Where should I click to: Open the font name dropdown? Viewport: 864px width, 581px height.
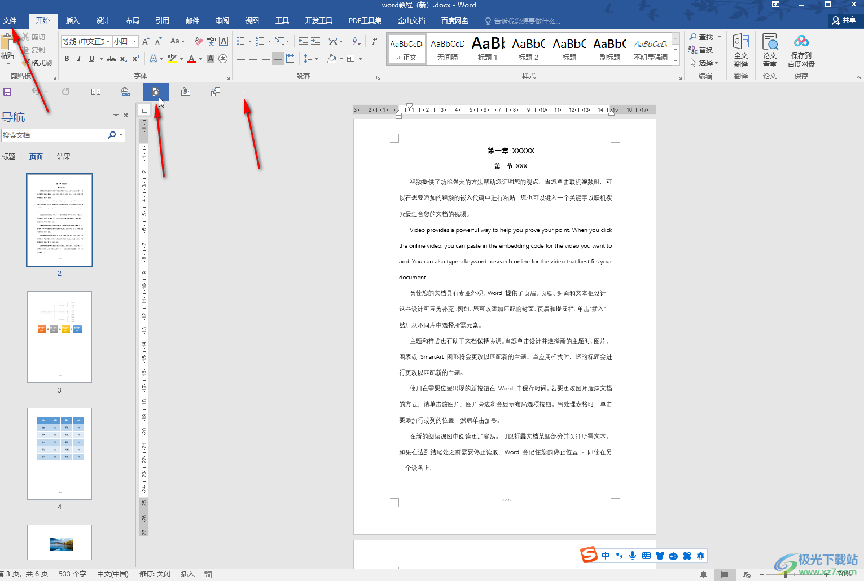(108, 41)
